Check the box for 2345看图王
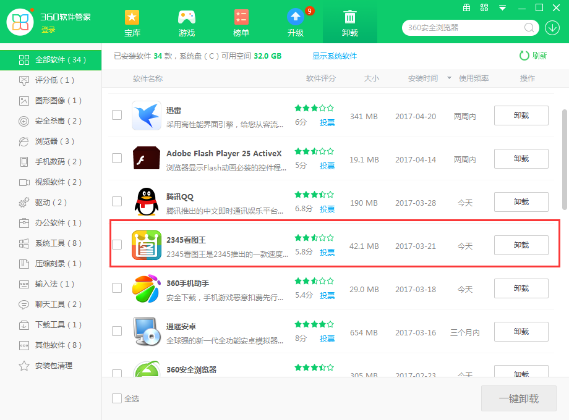This screenshot has width=569, height=420. point(117,245)
